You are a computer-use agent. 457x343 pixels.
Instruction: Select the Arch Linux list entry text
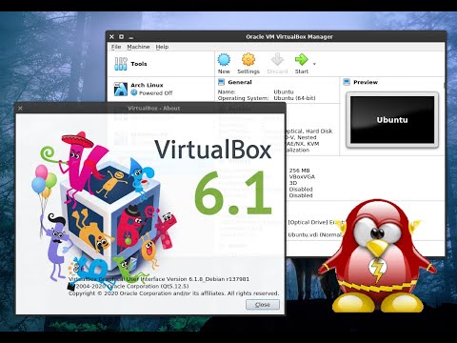pos(147,85)
